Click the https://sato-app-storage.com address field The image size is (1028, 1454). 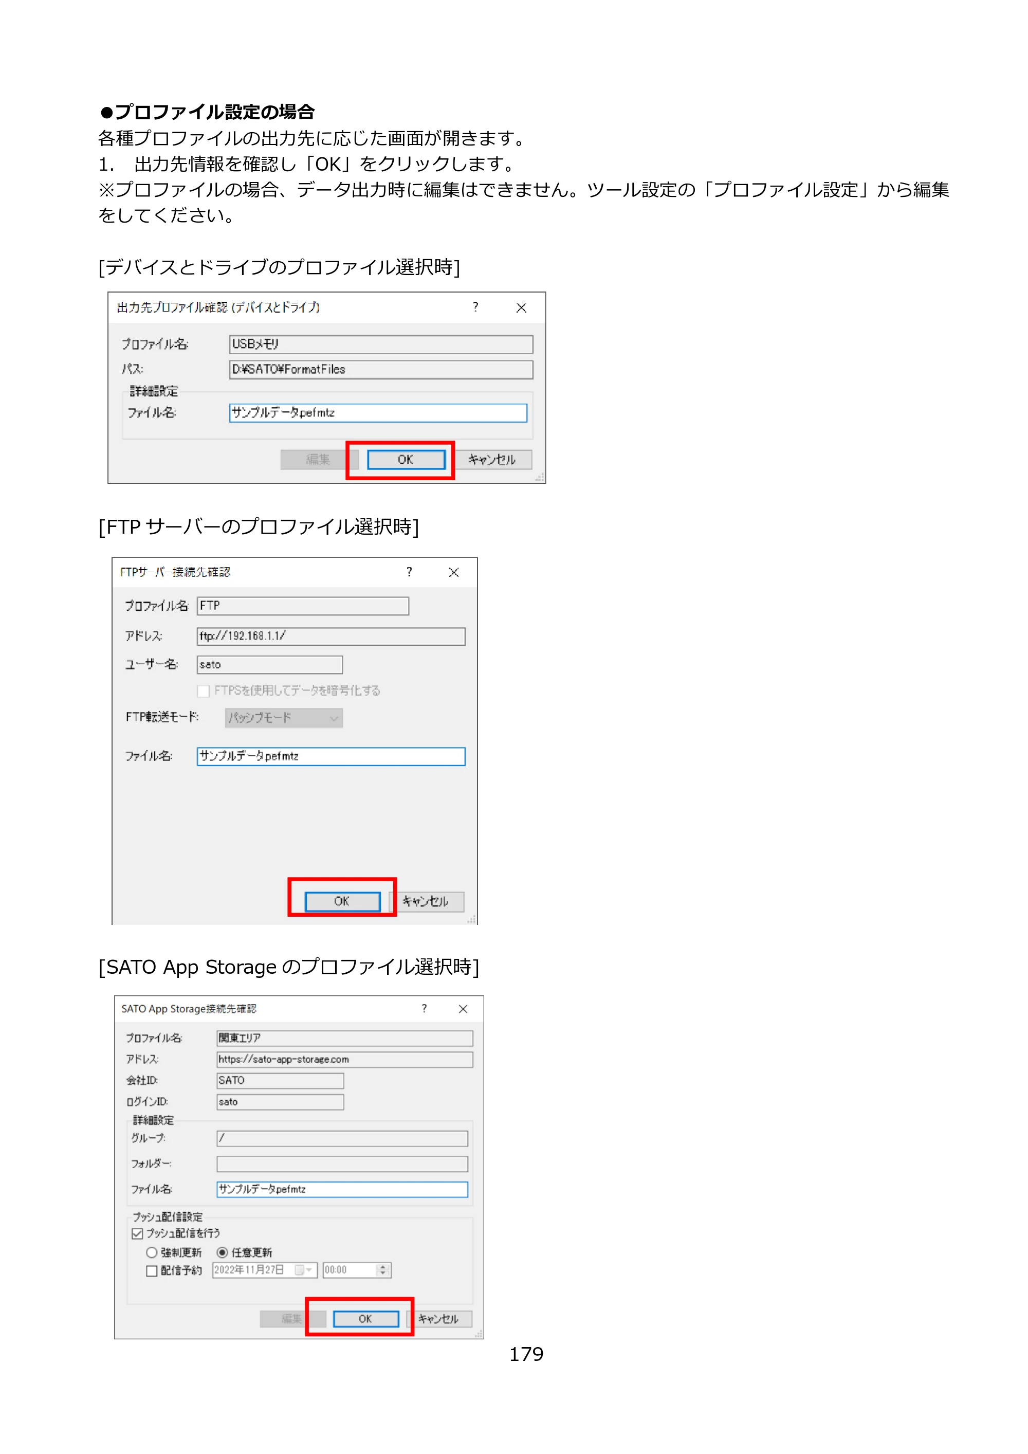pyautogui.click(x=345, y=1060)
